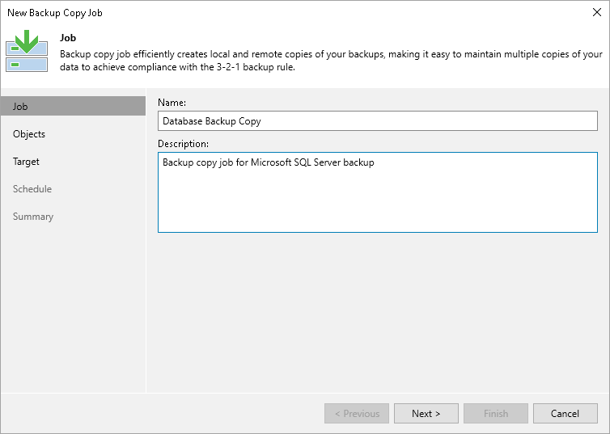610x434 pixels.
Task: Click the Previous button
Action: (356, 414)
